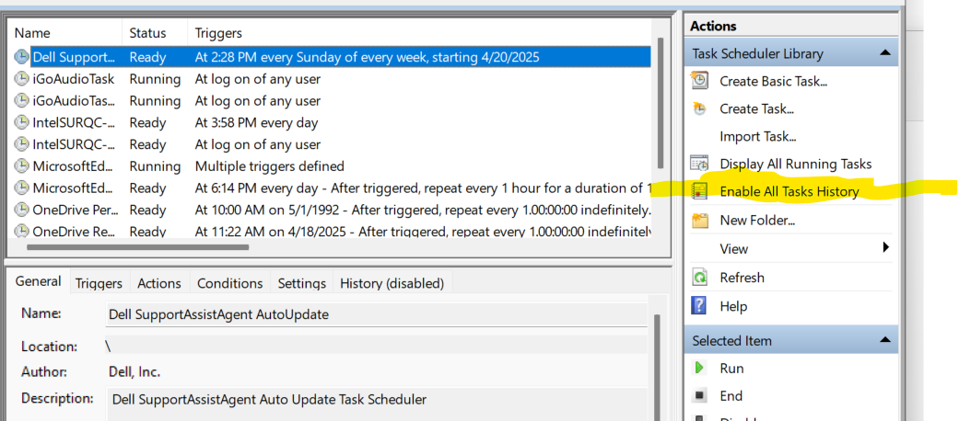Open Create Task action

pos(756,109)
